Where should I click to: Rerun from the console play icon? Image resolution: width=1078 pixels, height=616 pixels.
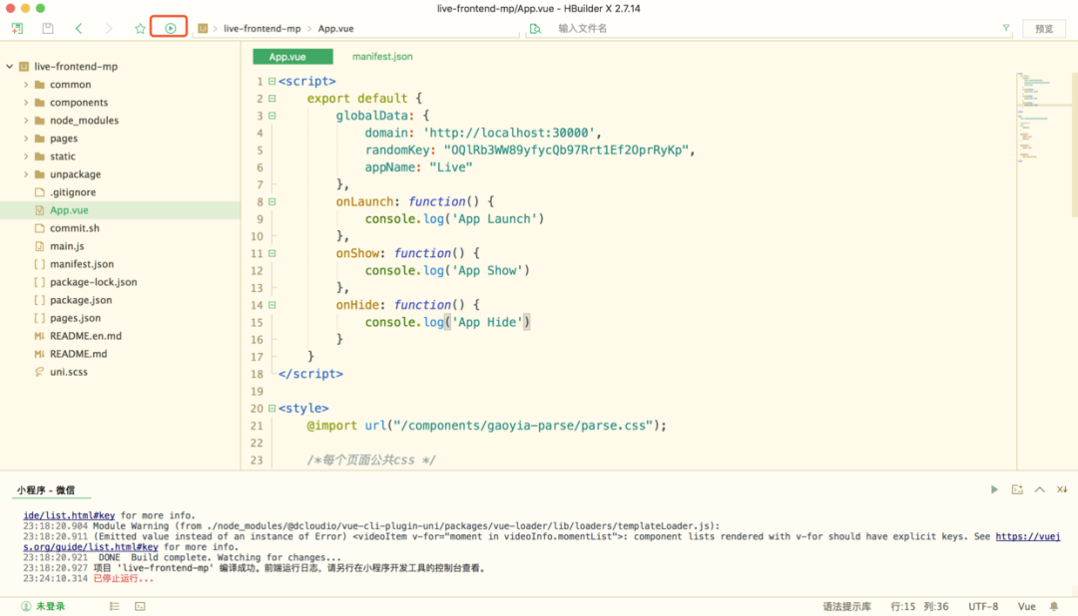pos(994,489)
